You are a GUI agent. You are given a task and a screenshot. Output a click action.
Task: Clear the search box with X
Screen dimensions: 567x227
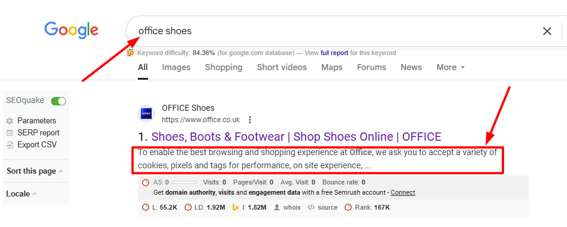[x=547, y=32]
